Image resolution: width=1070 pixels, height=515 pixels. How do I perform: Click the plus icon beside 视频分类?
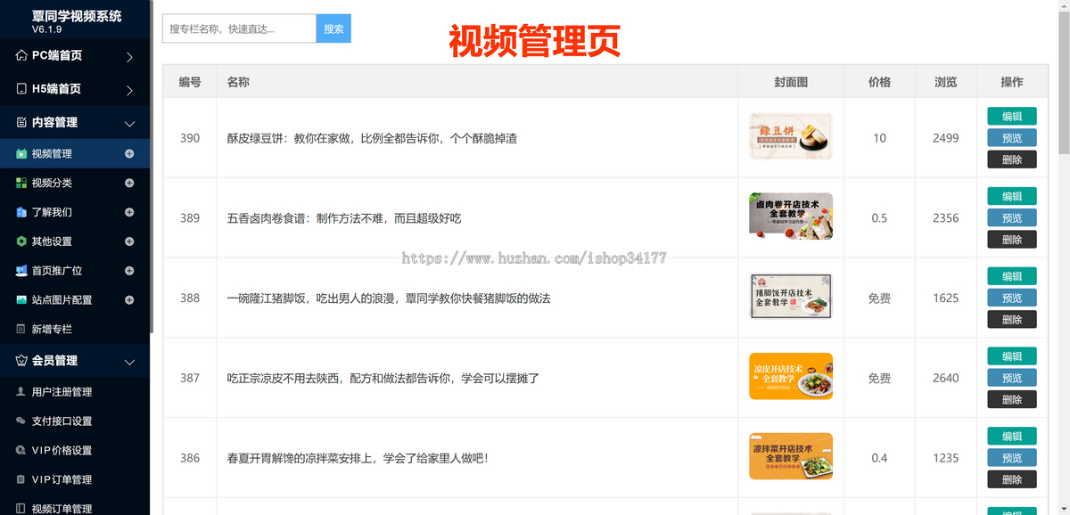click(x=129, y=184)
